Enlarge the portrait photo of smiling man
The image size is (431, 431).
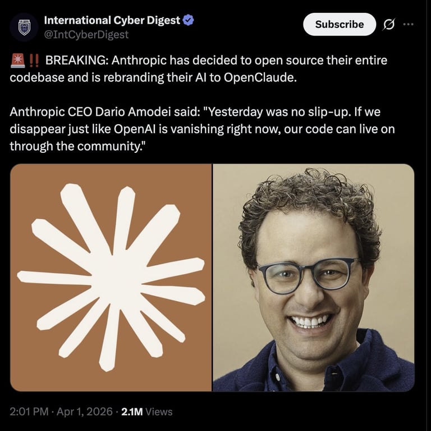point(314,278)
